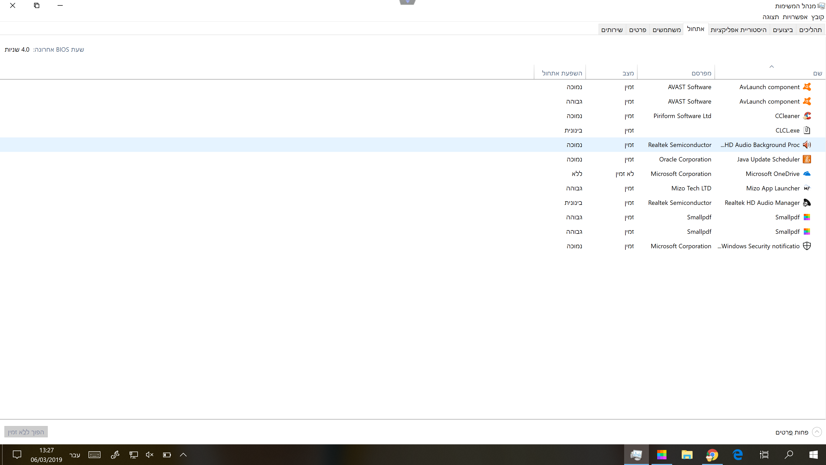Click the גבוהה impact of Mizo App Launcher
Screen dimensions: 826x465
pos(574,188)
